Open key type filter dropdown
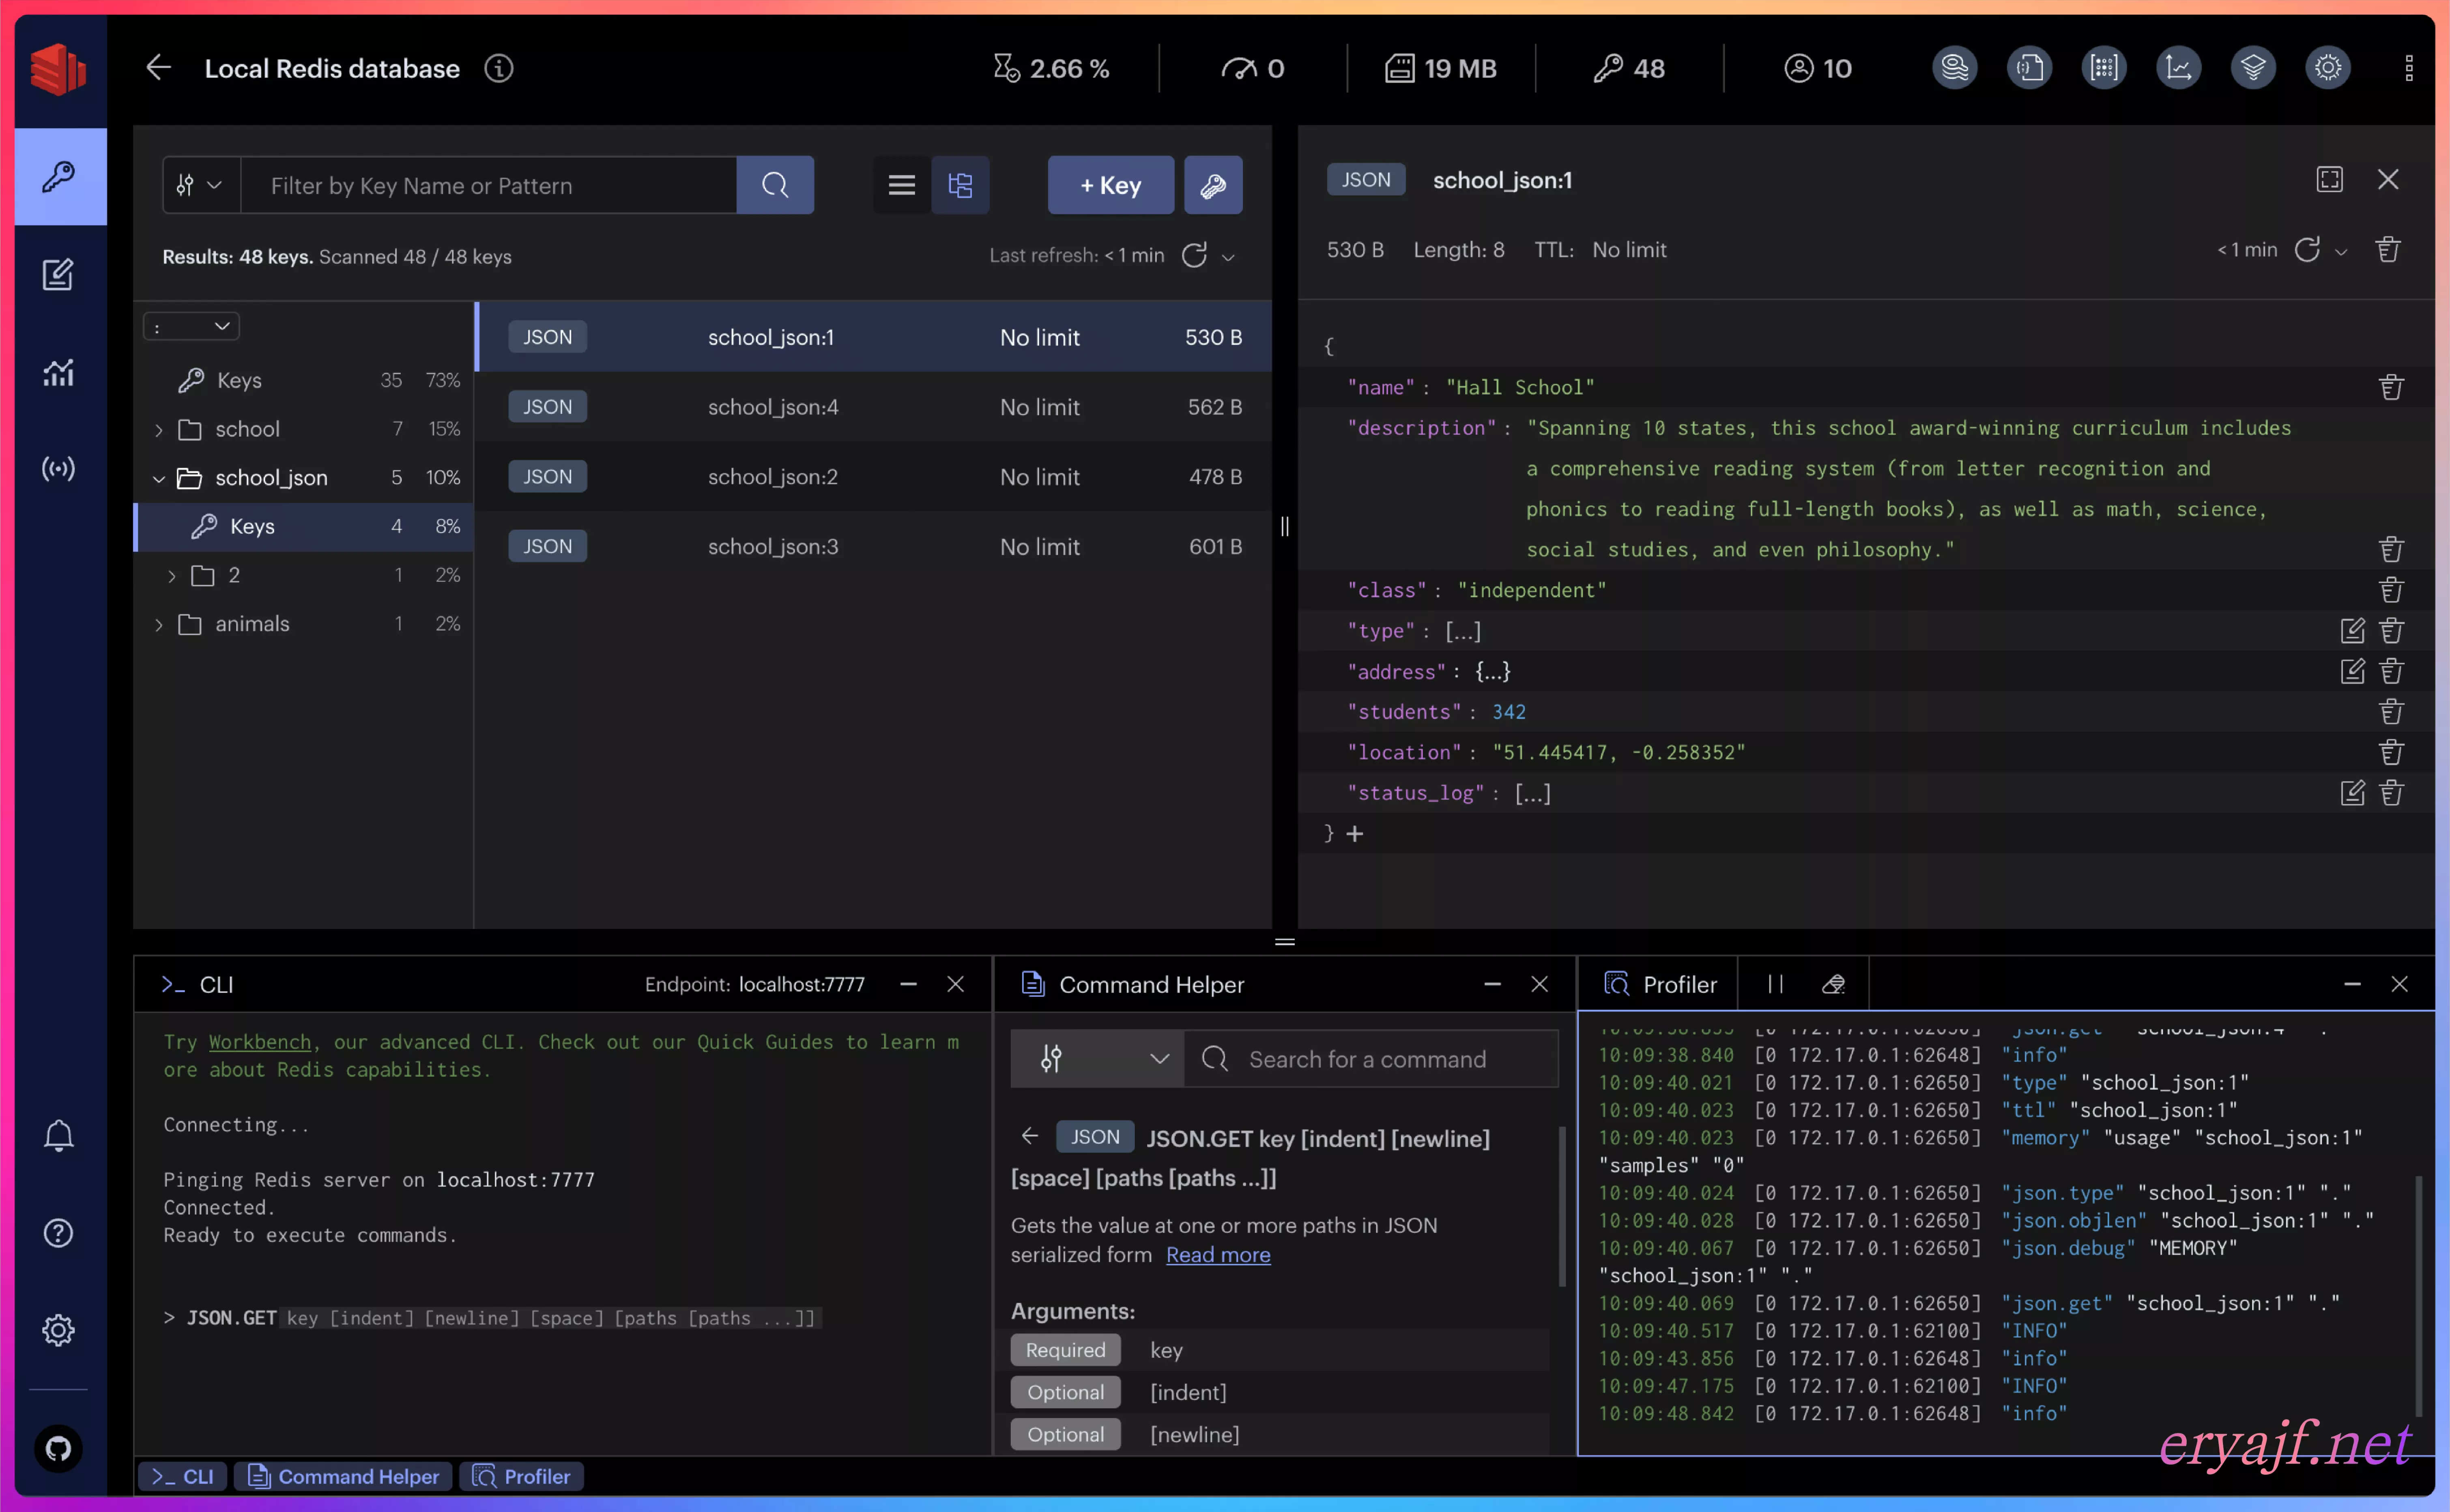This screenshot has width=2450, height=1512. pos(200,185)
